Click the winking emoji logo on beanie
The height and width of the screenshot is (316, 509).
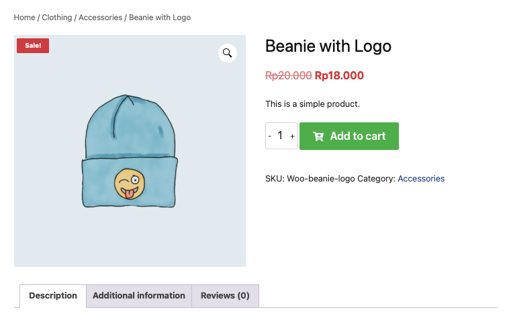point(129,183)
